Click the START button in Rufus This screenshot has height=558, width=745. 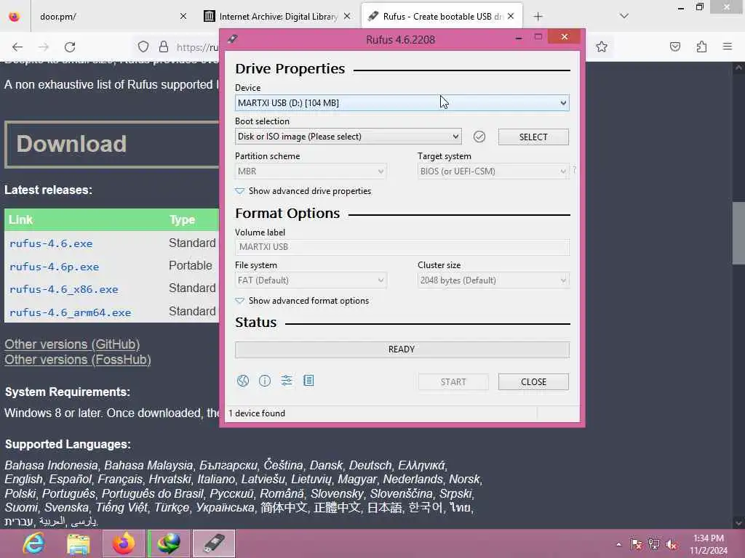click(x=453, y=382)
